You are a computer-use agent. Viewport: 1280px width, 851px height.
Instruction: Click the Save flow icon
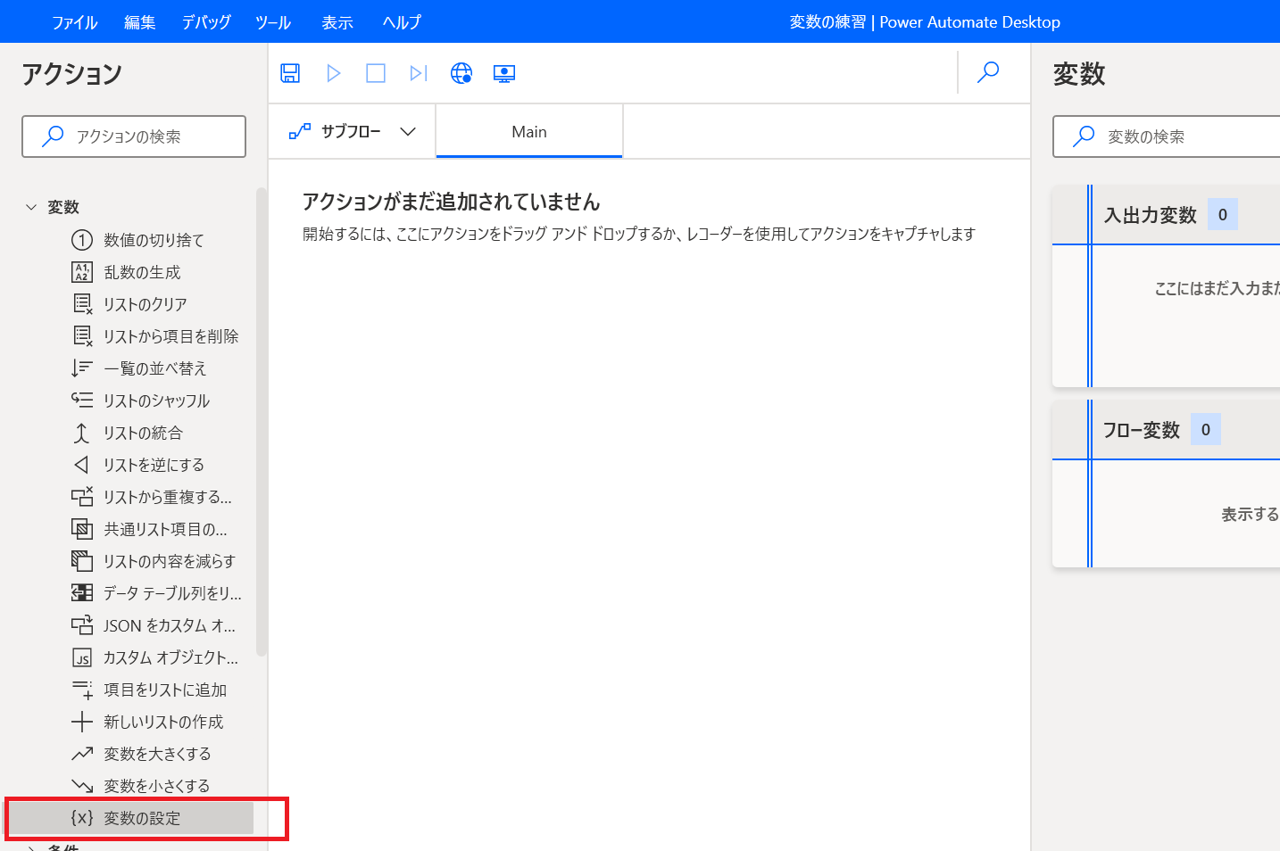[290, 73]
